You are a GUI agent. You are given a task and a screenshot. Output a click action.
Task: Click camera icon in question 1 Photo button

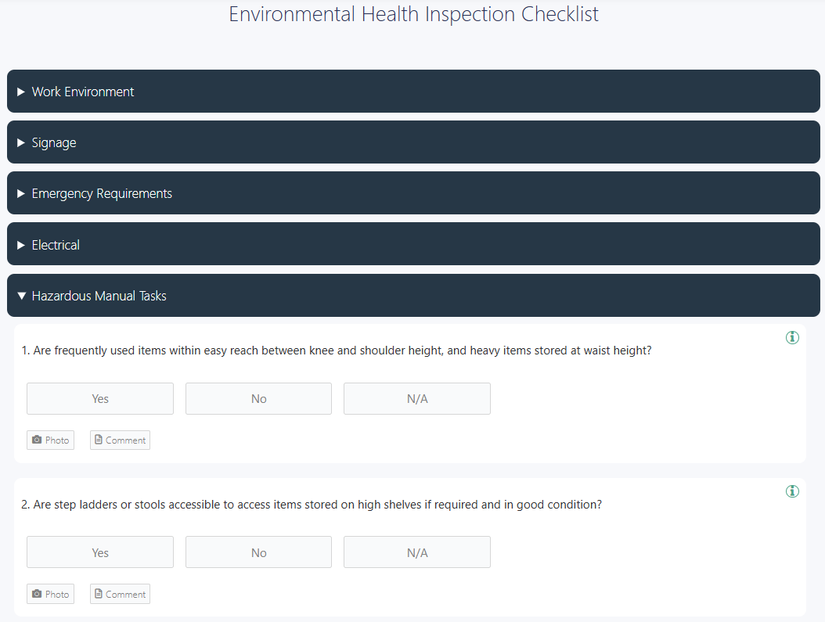[37, 440]
